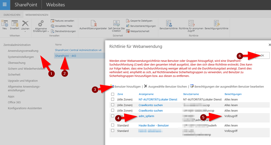The image size is (271, 145).
Task: Check last Standard Vollzugriff row checkbox
Action: 113,130
